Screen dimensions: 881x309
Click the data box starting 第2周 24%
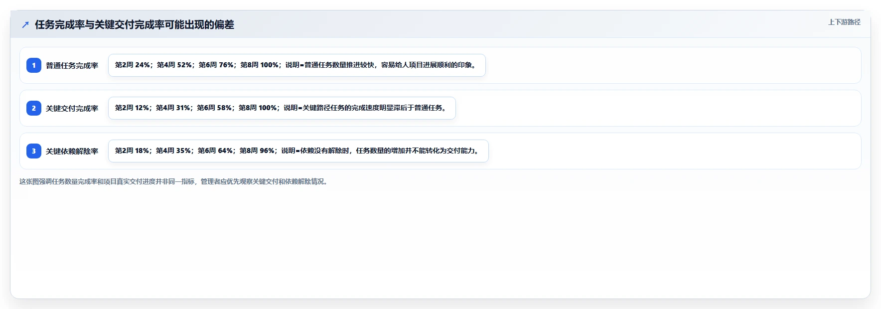(x=297, y=65)
